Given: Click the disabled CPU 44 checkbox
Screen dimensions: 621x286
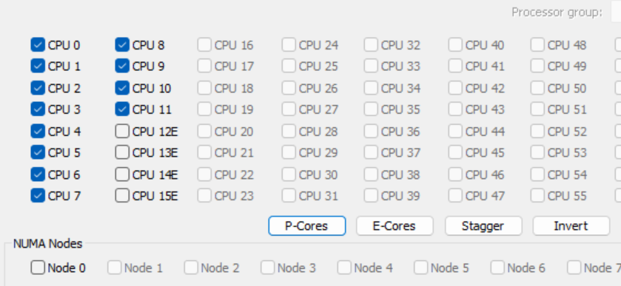Looking at the screenshot, I should [x=455, y=131].
